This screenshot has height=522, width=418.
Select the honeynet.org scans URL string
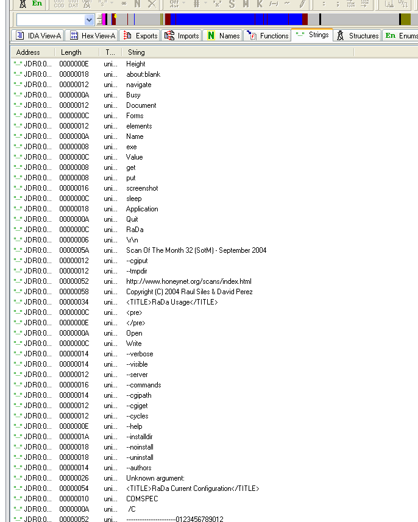coord(189,281)
